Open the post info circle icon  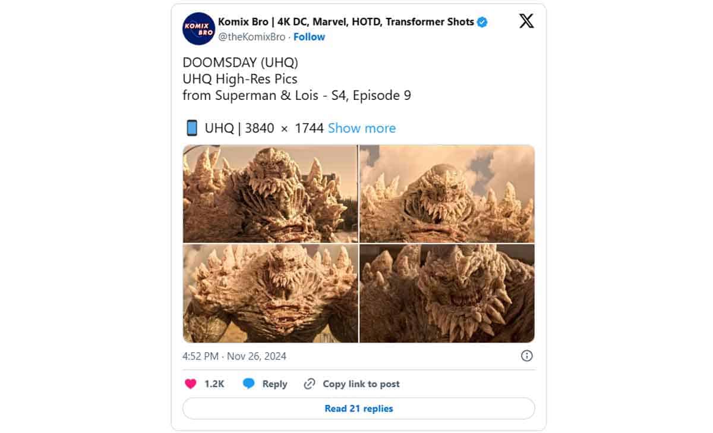pyautogui.click(x=526, y=356)
